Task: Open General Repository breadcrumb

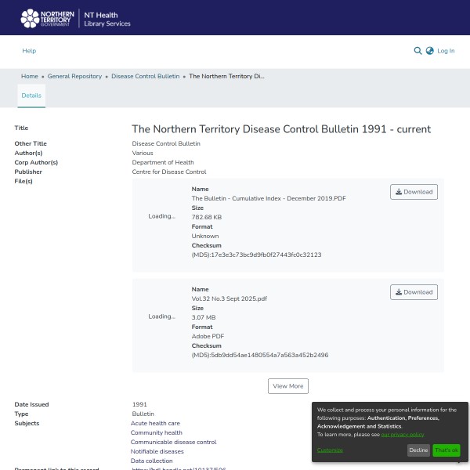Action: pos(74,76)
